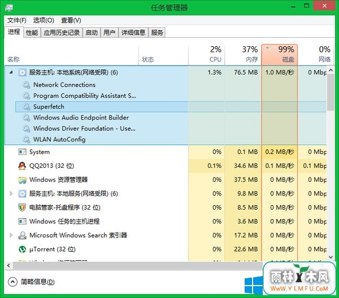Click the horizontal scrollbar left arrow
The height and width of the screenshot is (298, 339).
click(x=8, y=265)
